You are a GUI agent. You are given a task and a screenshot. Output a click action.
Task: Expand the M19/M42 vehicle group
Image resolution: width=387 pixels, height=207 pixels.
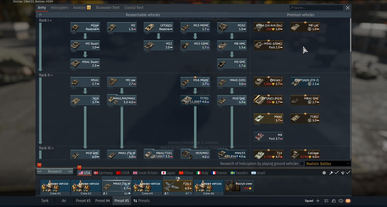click(x=195, y=154)
